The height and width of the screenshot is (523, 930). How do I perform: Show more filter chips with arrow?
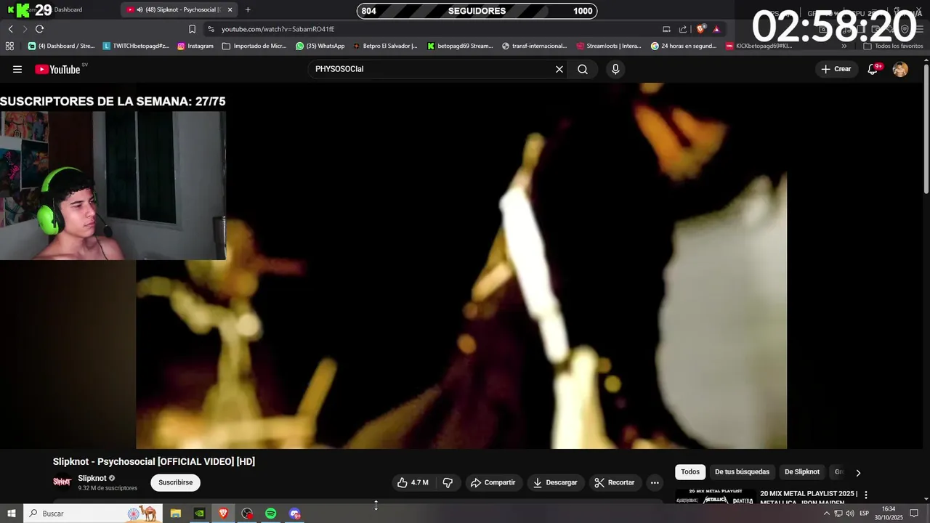click(x=858, y=473)
